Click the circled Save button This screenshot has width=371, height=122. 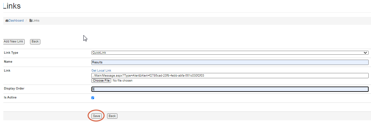pyautogui.click(x=96, y=116)
